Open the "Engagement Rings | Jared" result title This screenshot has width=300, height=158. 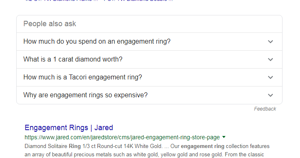pyautogui.click(x=69, y=128)
